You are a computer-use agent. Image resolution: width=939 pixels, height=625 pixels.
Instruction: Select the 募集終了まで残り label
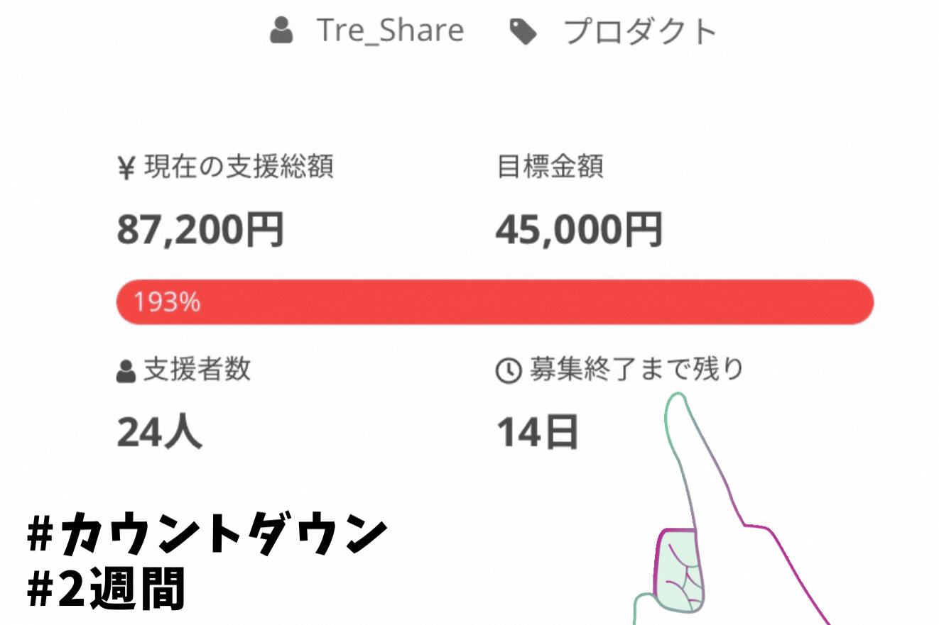point(636,370)
